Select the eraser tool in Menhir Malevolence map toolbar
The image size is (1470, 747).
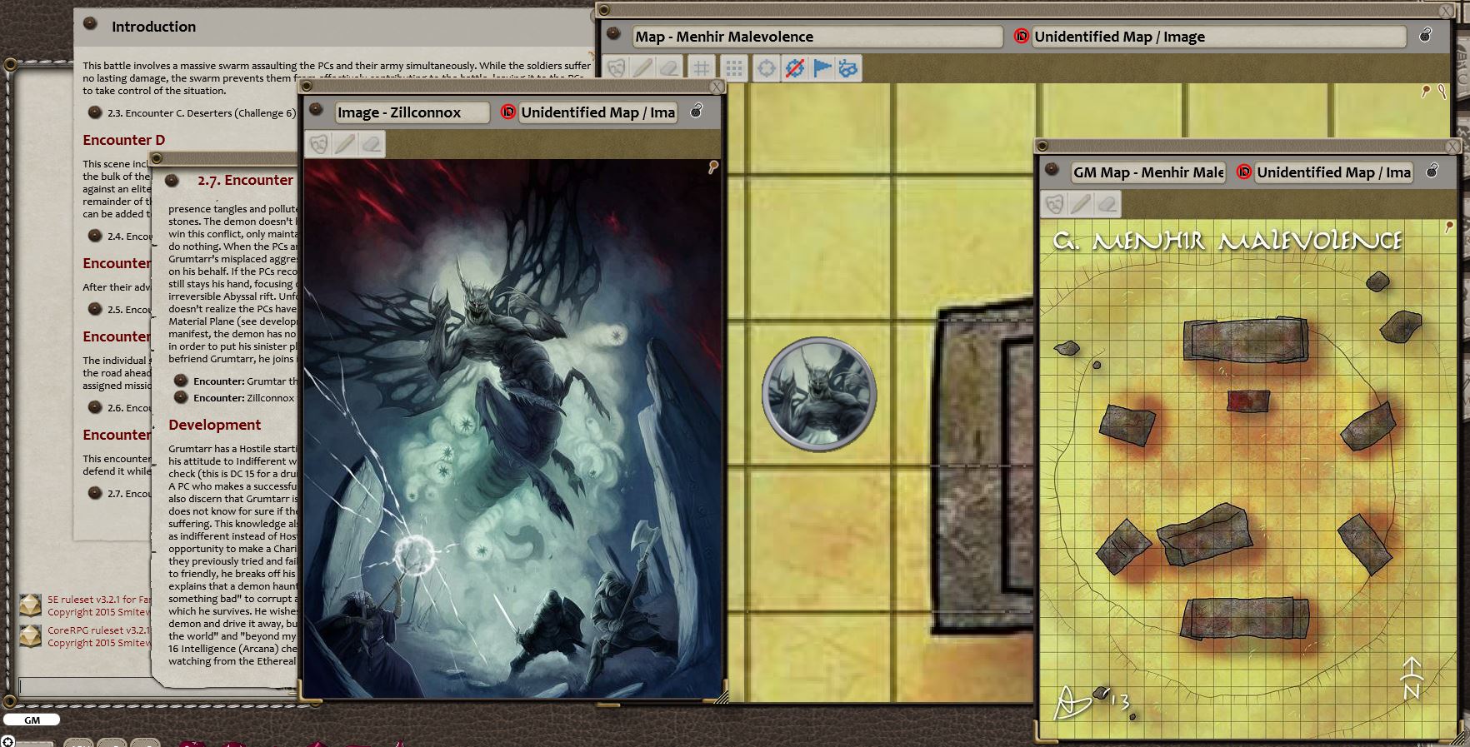(x=668, y=68)
